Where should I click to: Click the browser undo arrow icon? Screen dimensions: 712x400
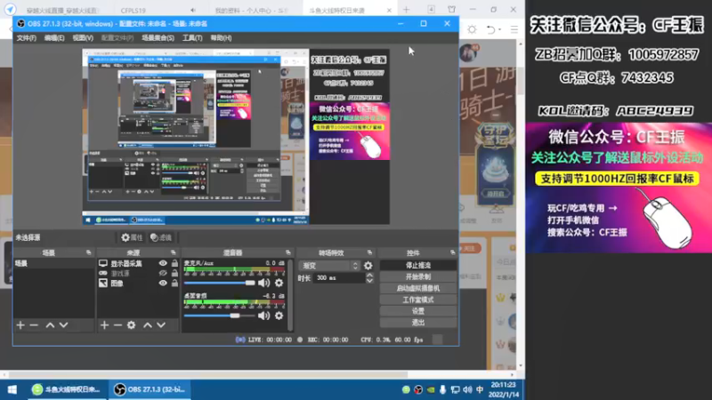(491, 30)
